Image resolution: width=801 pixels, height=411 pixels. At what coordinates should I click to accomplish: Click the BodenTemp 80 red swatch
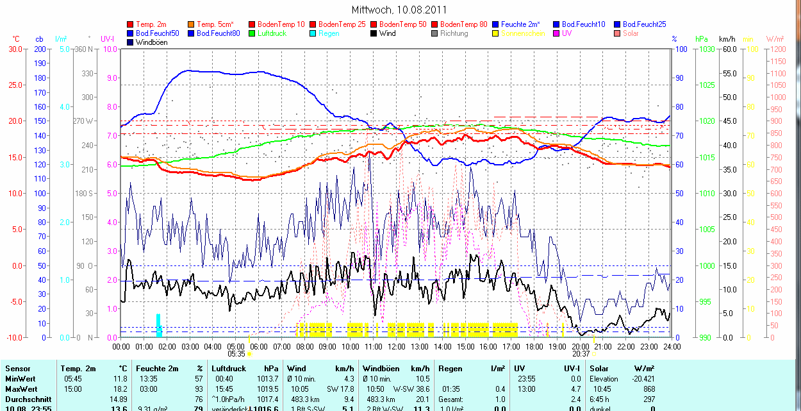tap(434, 24)
